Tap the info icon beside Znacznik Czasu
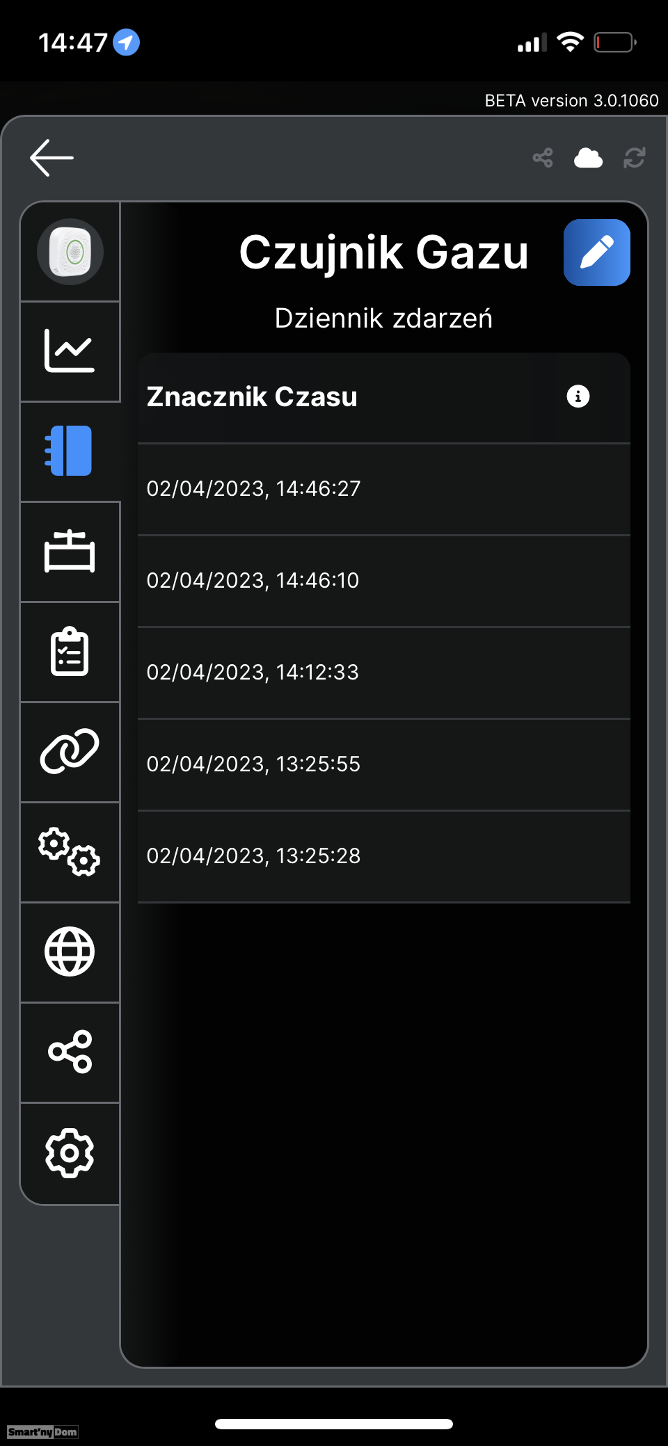The height and width of the screenshot is (1446, 668). click(578, 396)
